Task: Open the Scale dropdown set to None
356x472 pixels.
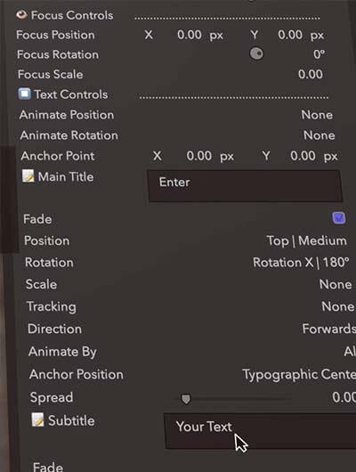Action: click(336, 284)
